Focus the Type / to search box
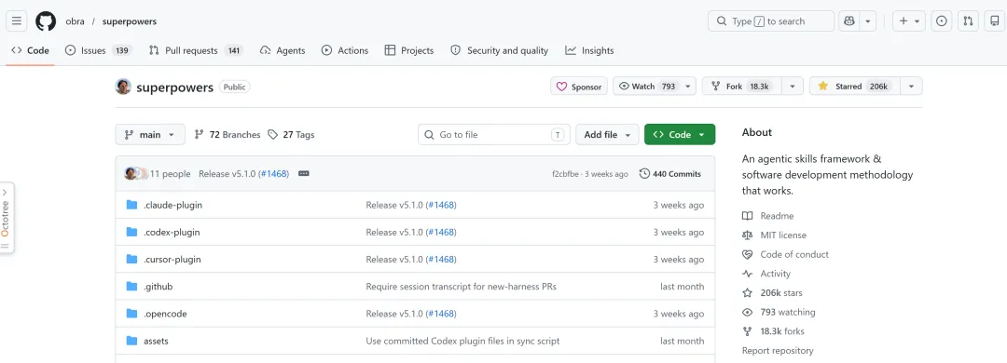Screen dimensions: 1007x363 (x=771, y=21)
